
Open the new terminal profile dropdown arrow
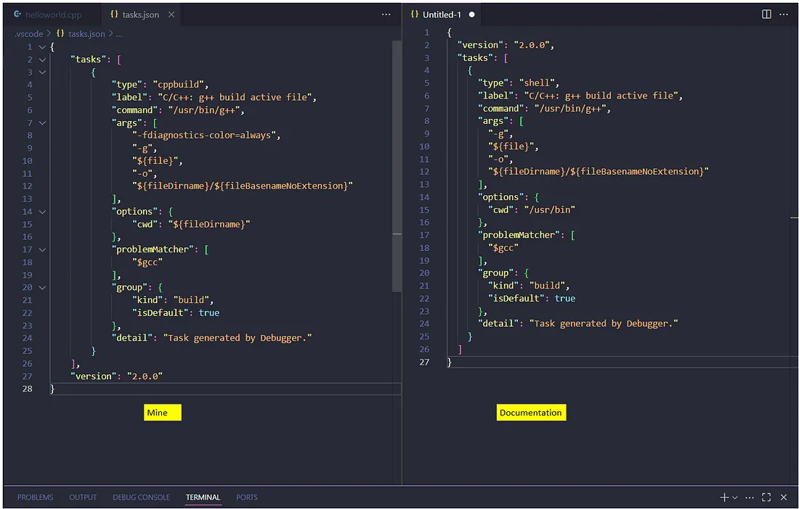[735, 497]
